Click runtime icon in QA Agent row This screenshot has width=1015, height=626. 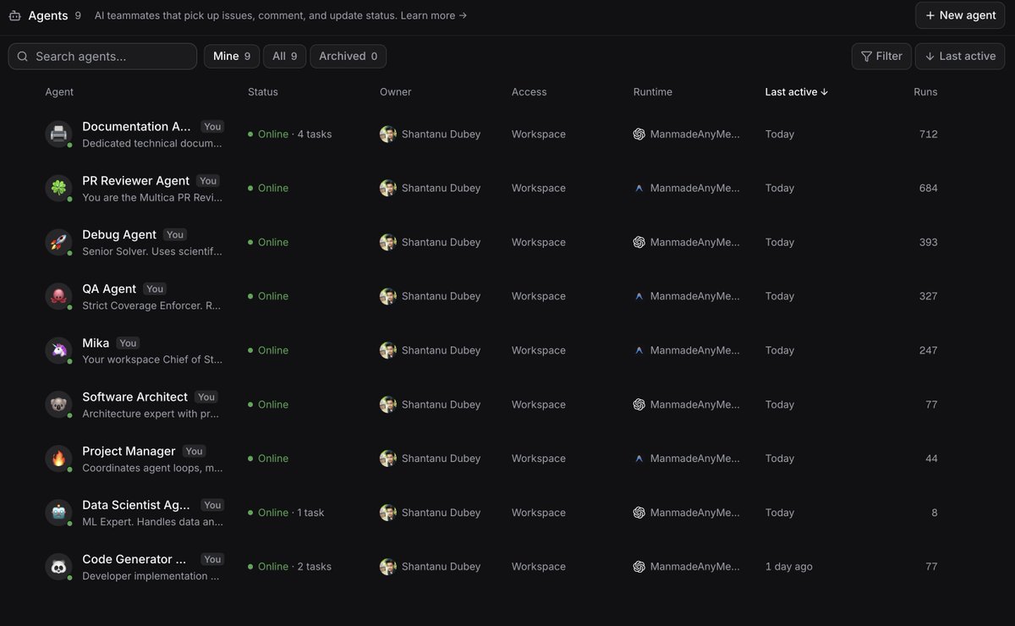(639, 296)
